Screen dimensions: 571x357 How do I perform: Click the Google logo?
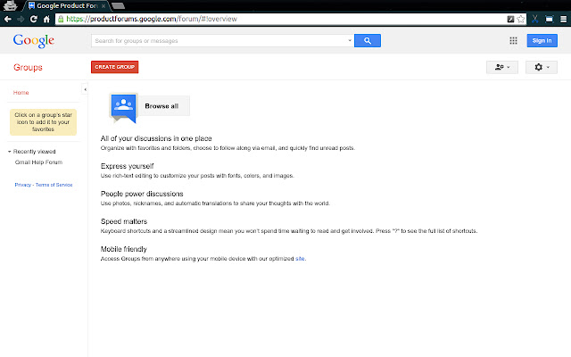click(x=34, y=41)
